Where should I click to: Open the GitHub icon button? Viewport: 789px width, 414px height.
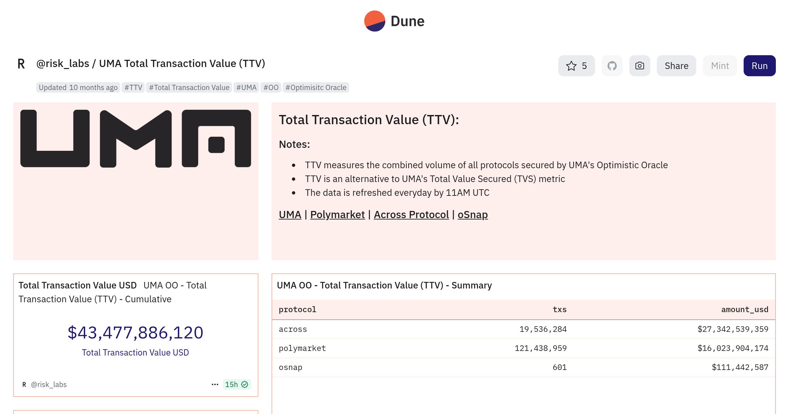coord(612,66)
